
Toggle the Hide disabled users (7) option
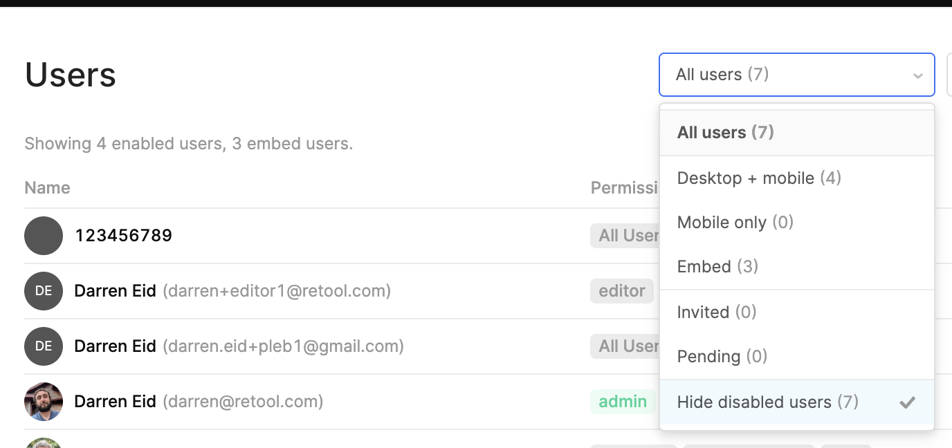pyautogui.click(x=797, y=402)
